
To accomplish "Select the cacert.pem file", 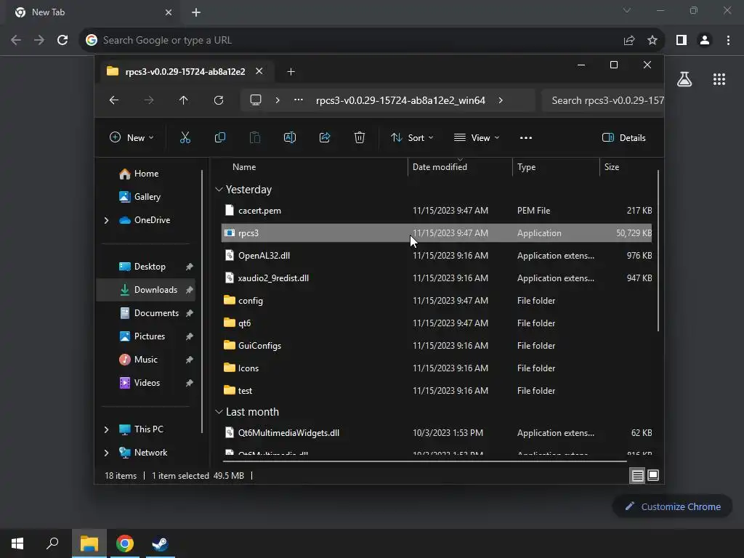I will coord(437,211).
